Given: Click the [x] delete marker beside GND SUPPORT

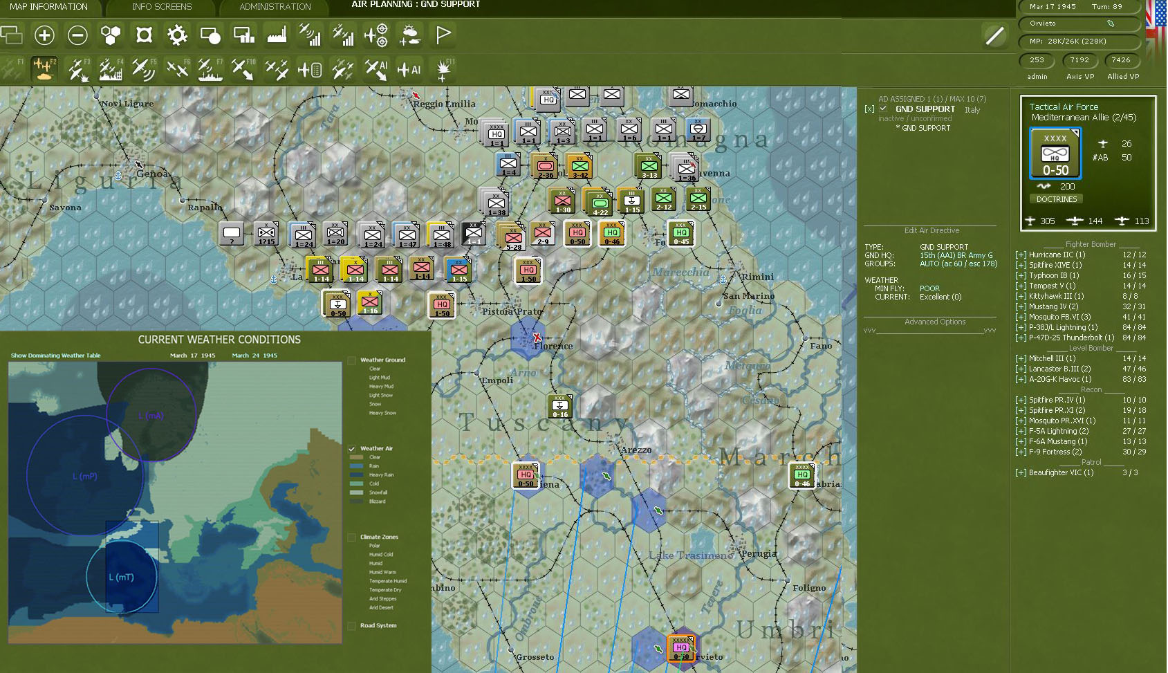Looking at the screenshot, I should 869,109.
